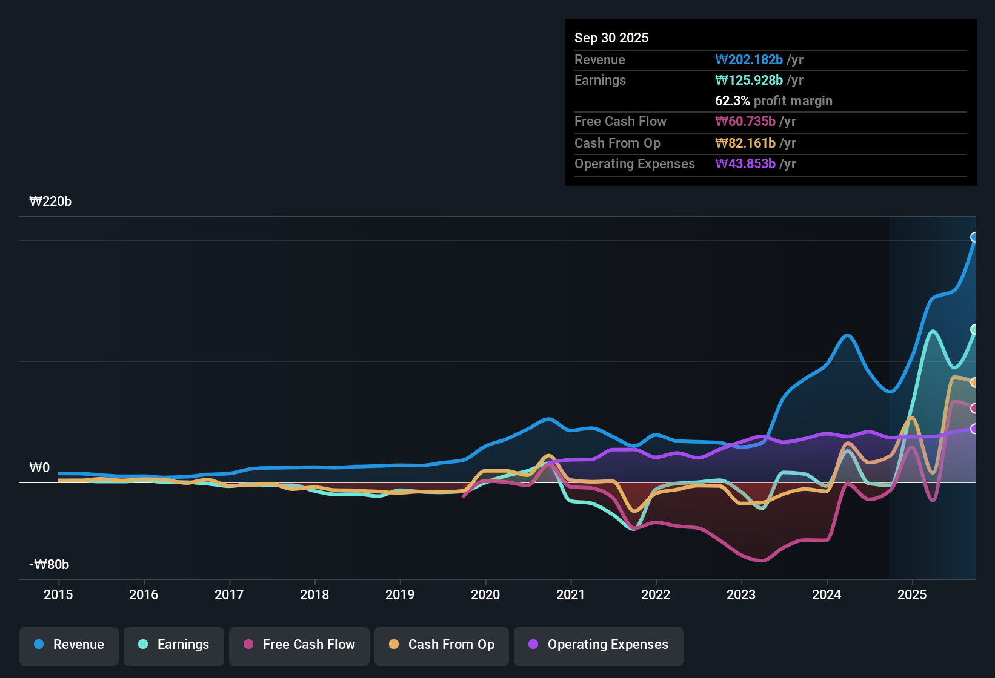
Task: Select the Free Cash Flow row in tooltip
Action: (x=621, y=122)
